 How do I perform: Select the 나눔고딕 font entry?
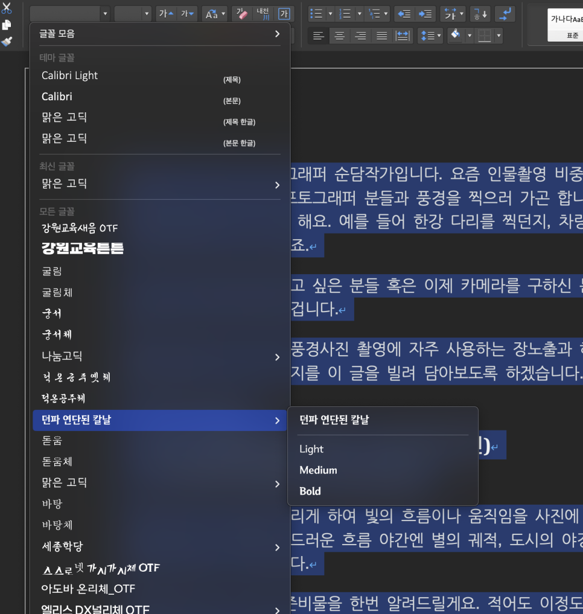62,356
